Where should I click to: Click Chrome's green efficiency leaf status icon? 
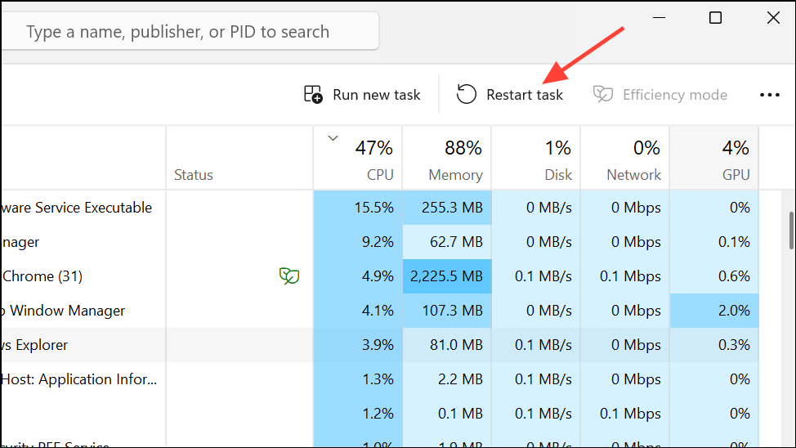(x=288, y=276)
